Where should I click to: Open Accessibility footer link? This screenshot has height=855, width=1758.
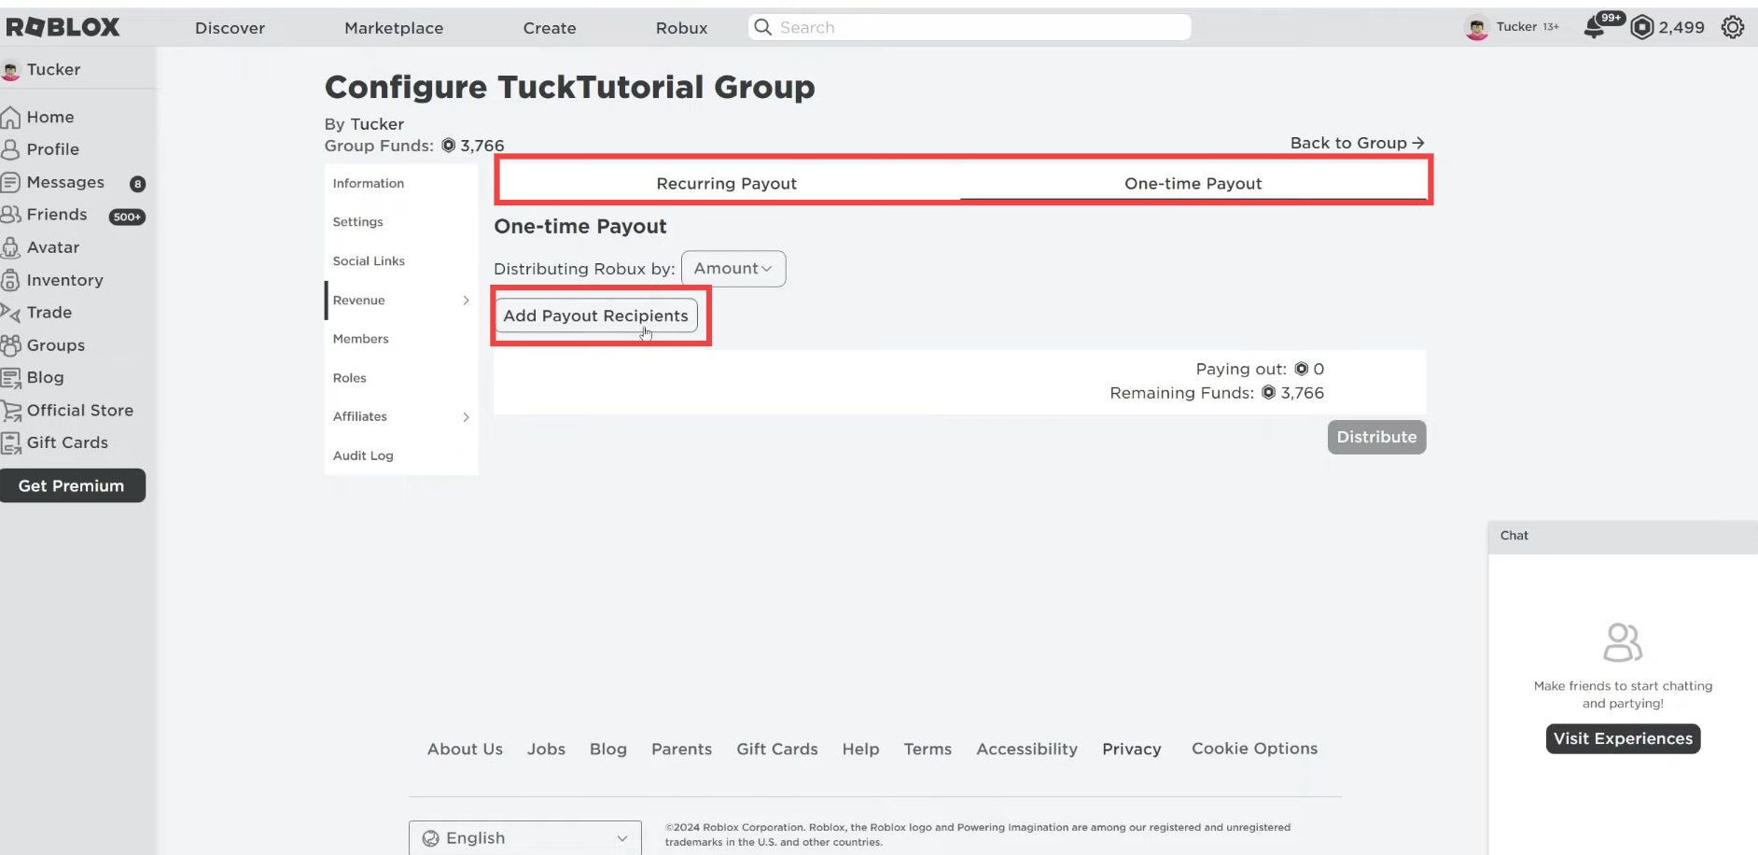[x=1026, y=749]
